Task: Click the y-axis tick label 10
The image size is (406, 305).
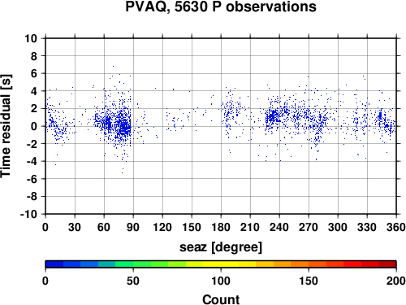Action: (x=31, y=38)
